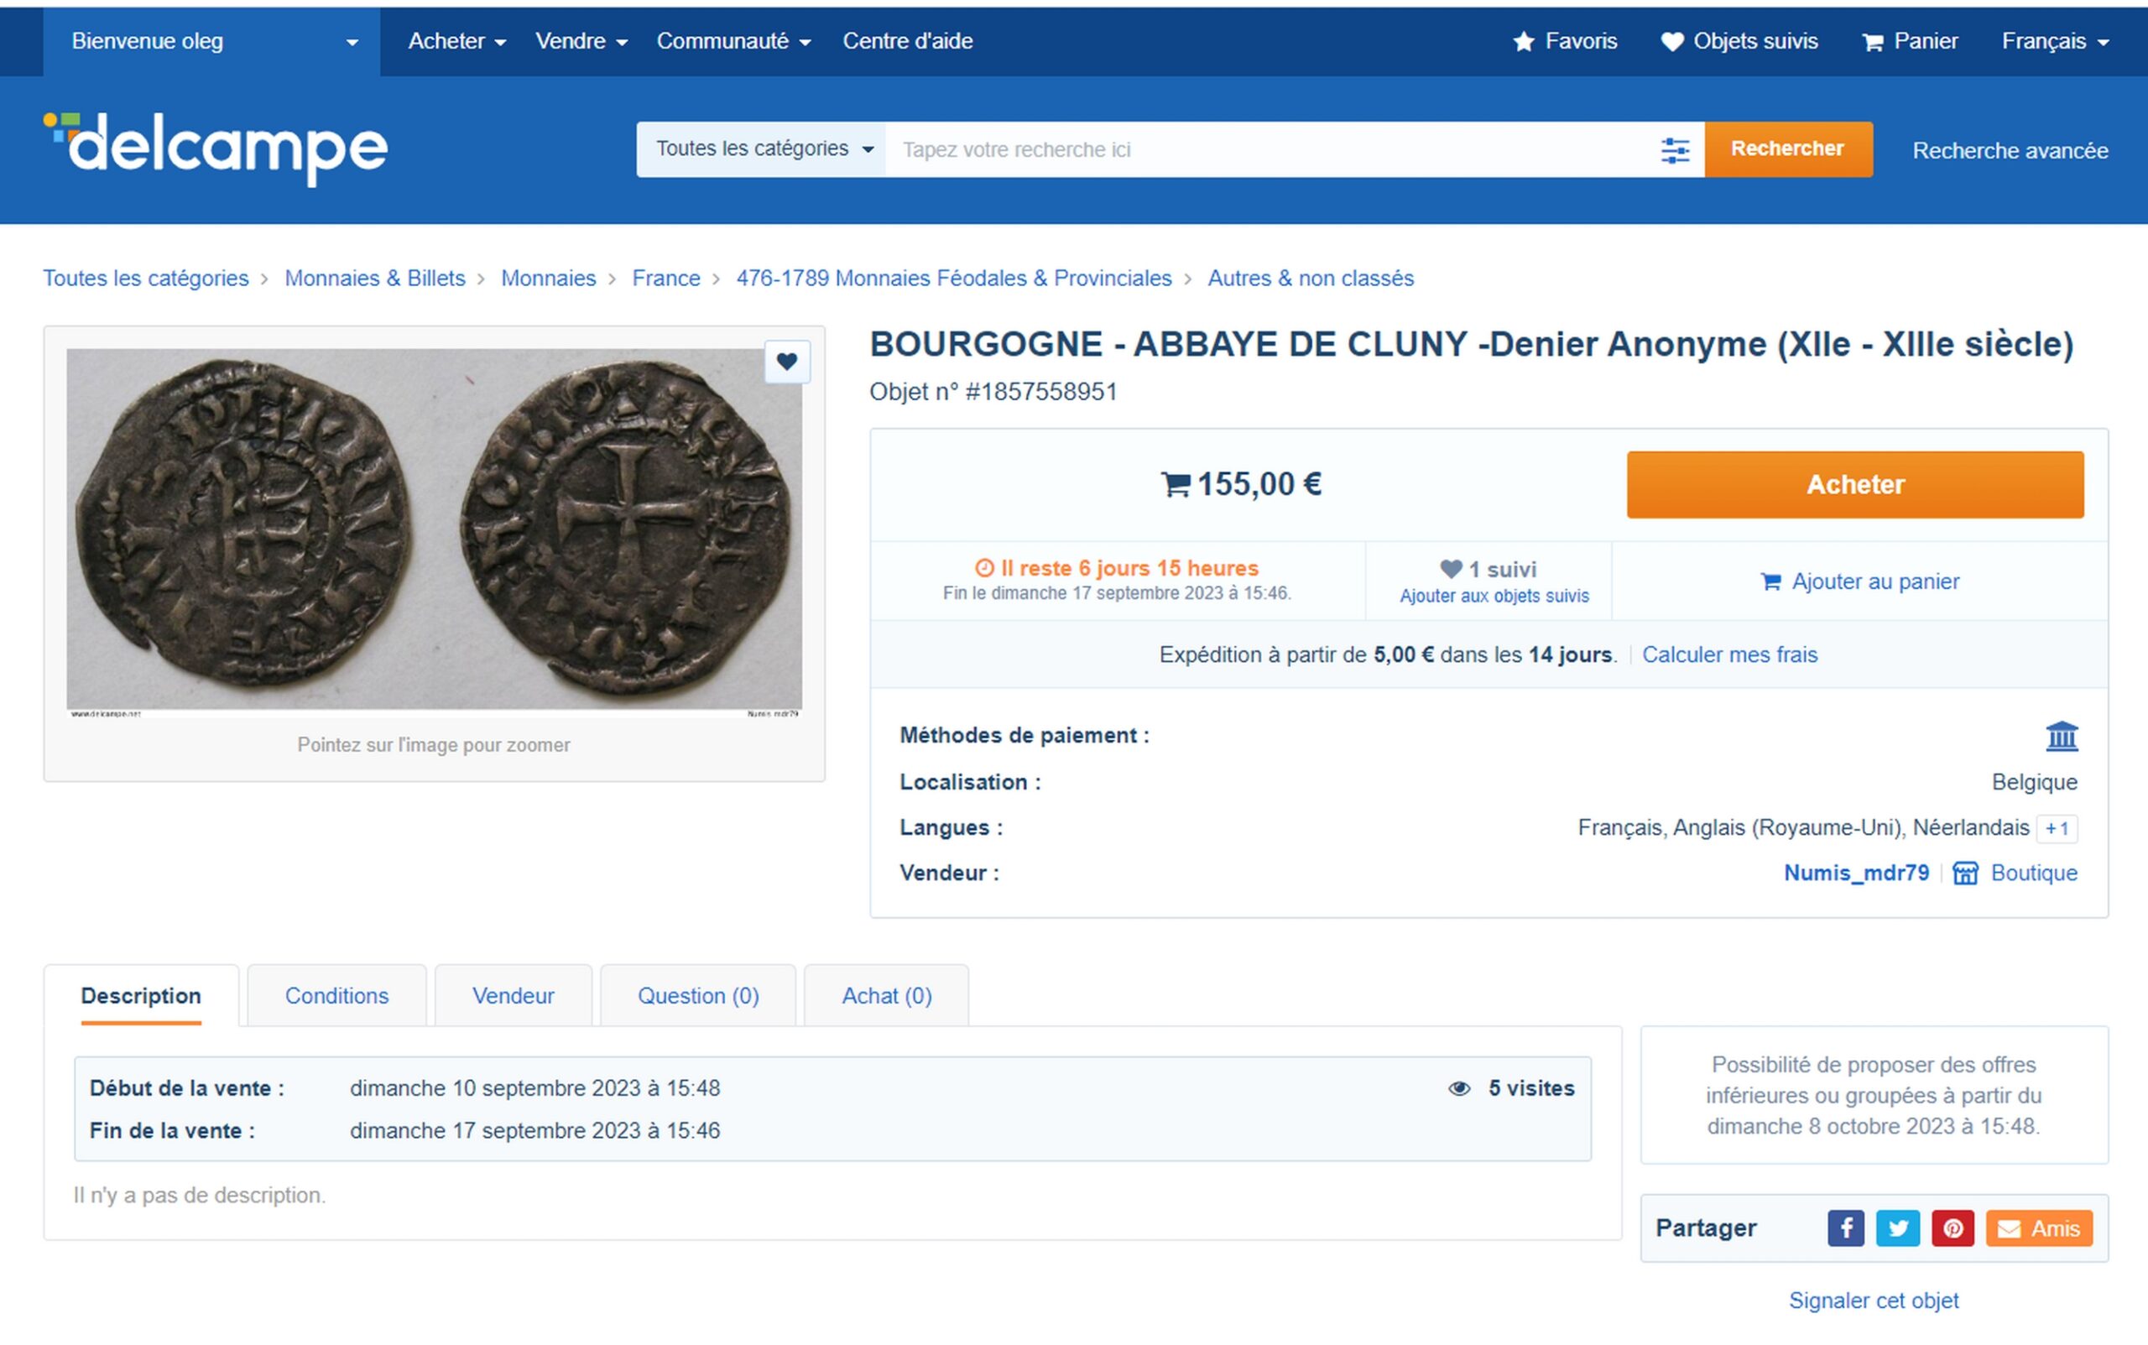Open search filter options sliders icon
Viewport: 2148px width, 1345px height.
(1675, 150)
